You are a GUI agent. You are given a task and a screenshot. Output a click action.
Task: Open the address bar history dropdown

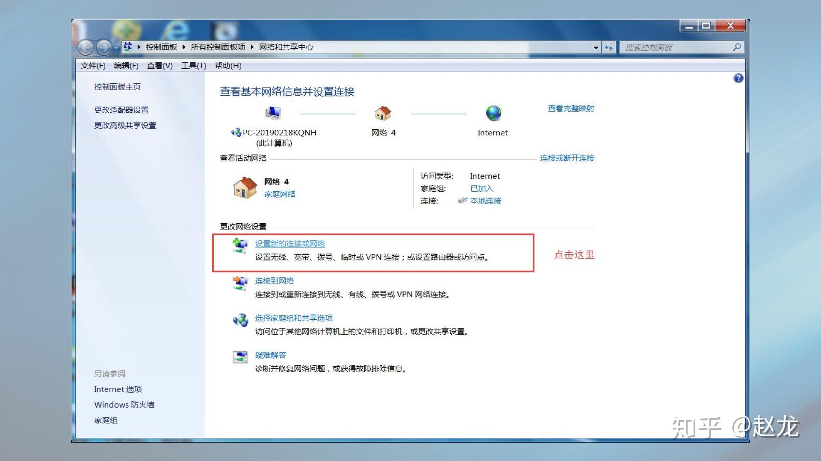[x=596, y=48]
